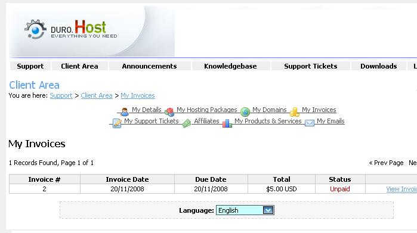Click the DuroHost gear logo
This screenshot has width=417, height=233.
tap(35, 29)
